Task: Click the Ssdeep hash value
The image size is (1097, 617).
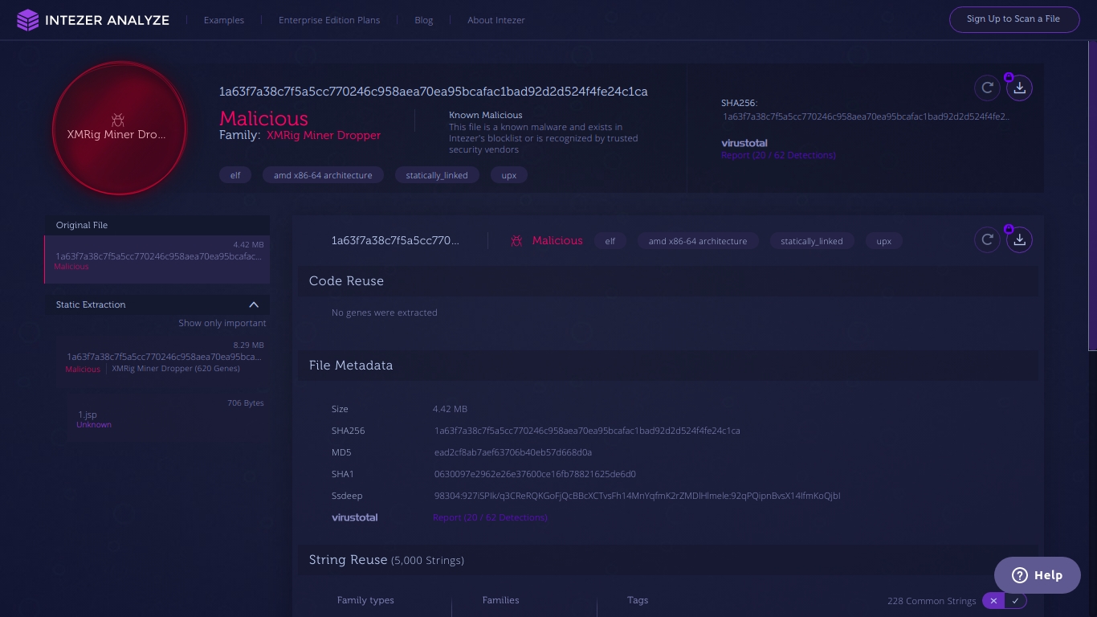Action: tap(637, 496)
